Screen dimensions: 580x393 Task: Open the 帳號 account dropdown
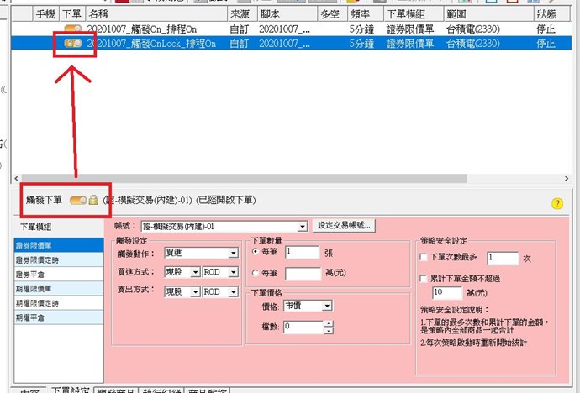click(302, 227)
